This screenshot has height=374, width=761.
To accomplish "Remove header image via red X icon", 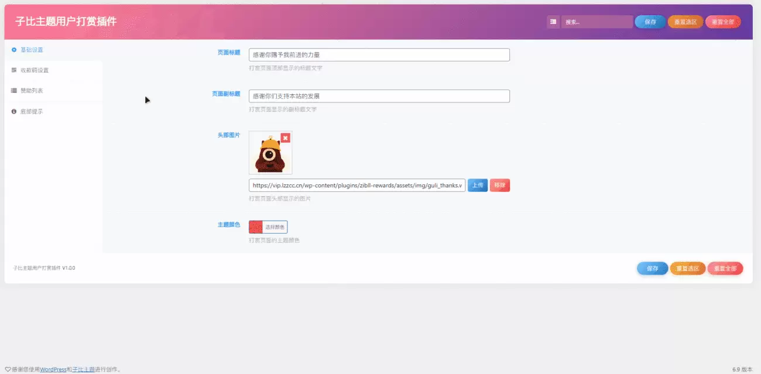I will 285,138.
